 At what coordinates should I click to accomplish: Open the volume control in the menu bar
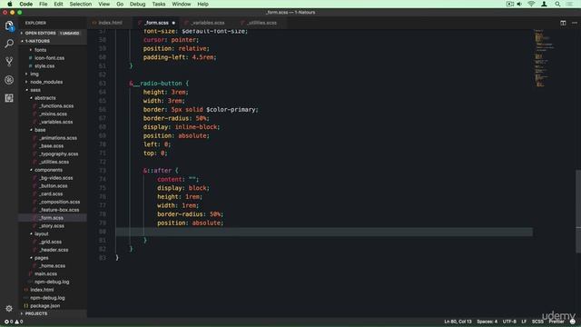[519, 4]
